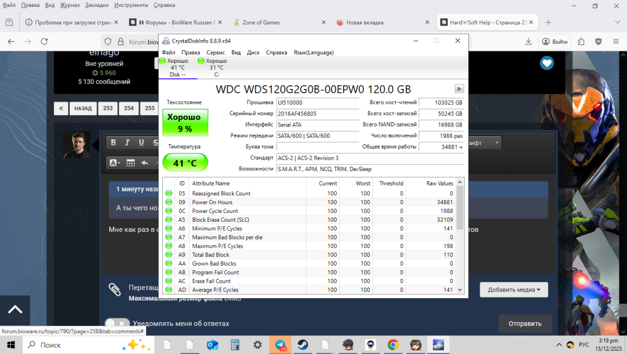Open the Firefox extensions puzzle icon
The height and width of the screenshot is (354, 627).
coord(581,41)
